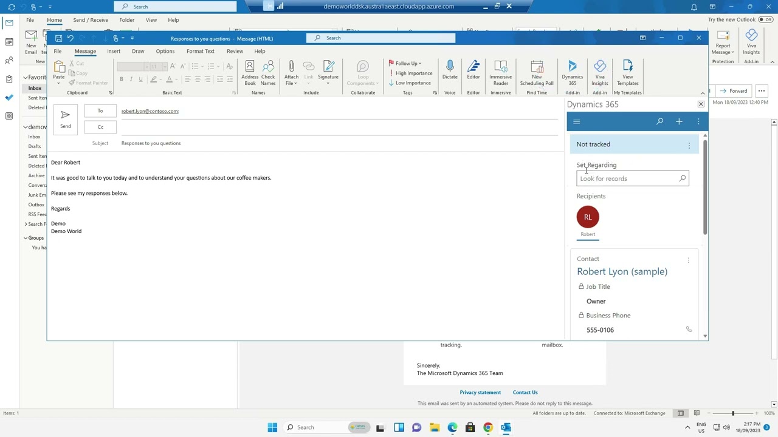
Task: Open the Editor tool
Action: pyautogui.click(x=473, y=70)
